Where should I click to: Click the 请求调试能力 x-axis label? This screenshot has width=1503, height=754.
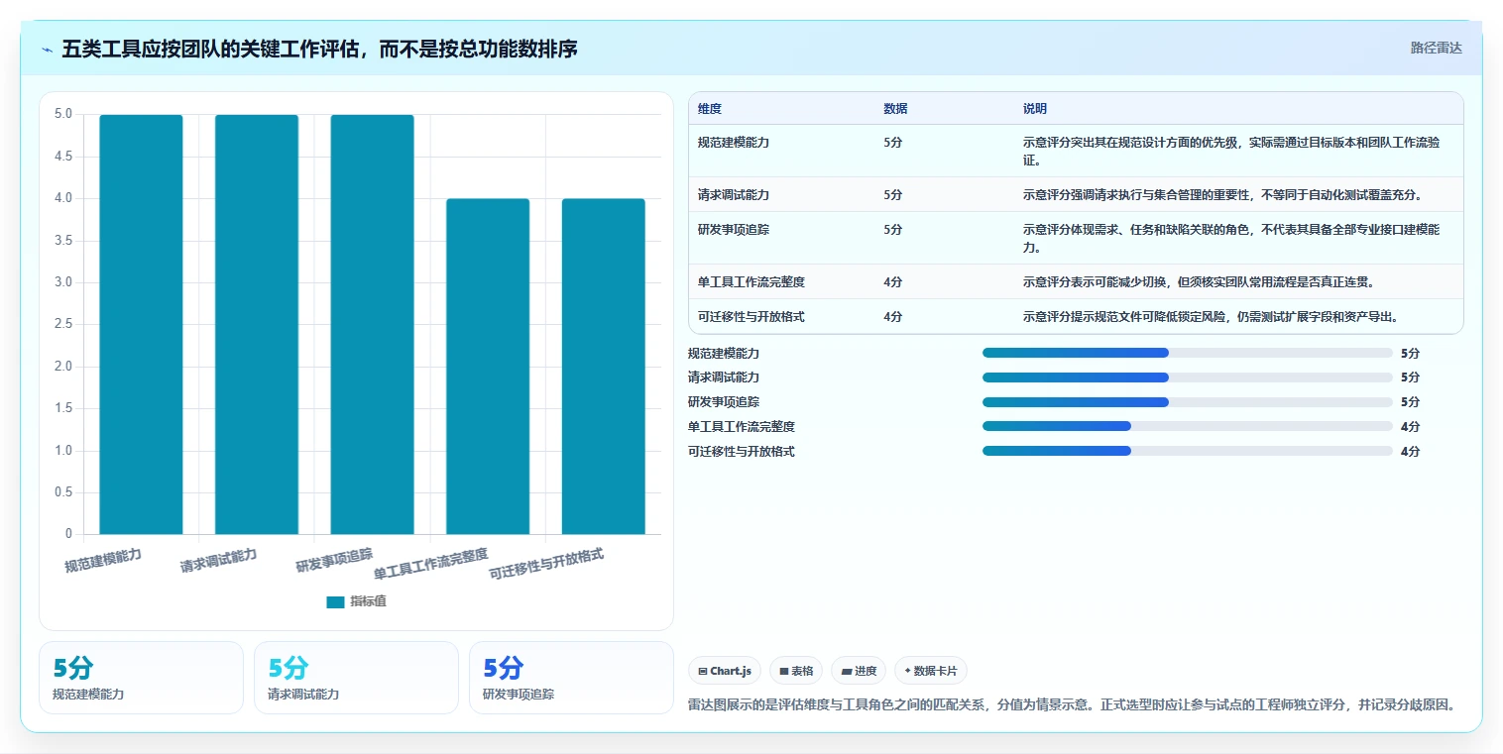coord(218,561)
